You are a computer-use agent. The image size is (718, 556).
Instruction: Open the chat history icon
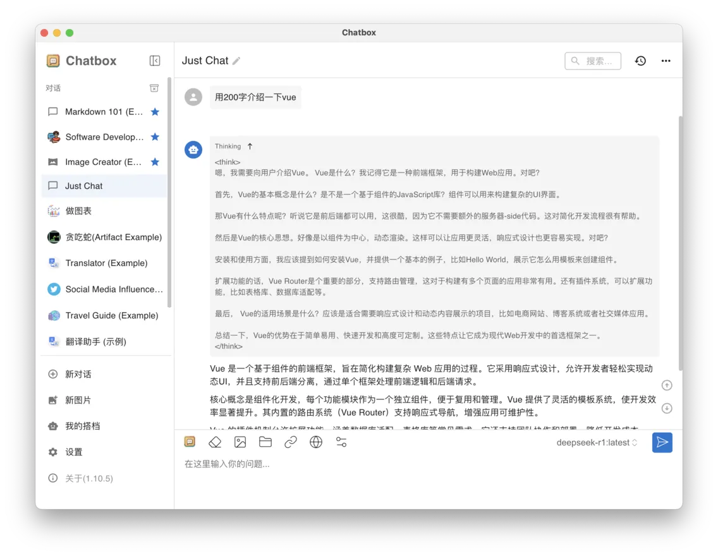pos(640,61)
